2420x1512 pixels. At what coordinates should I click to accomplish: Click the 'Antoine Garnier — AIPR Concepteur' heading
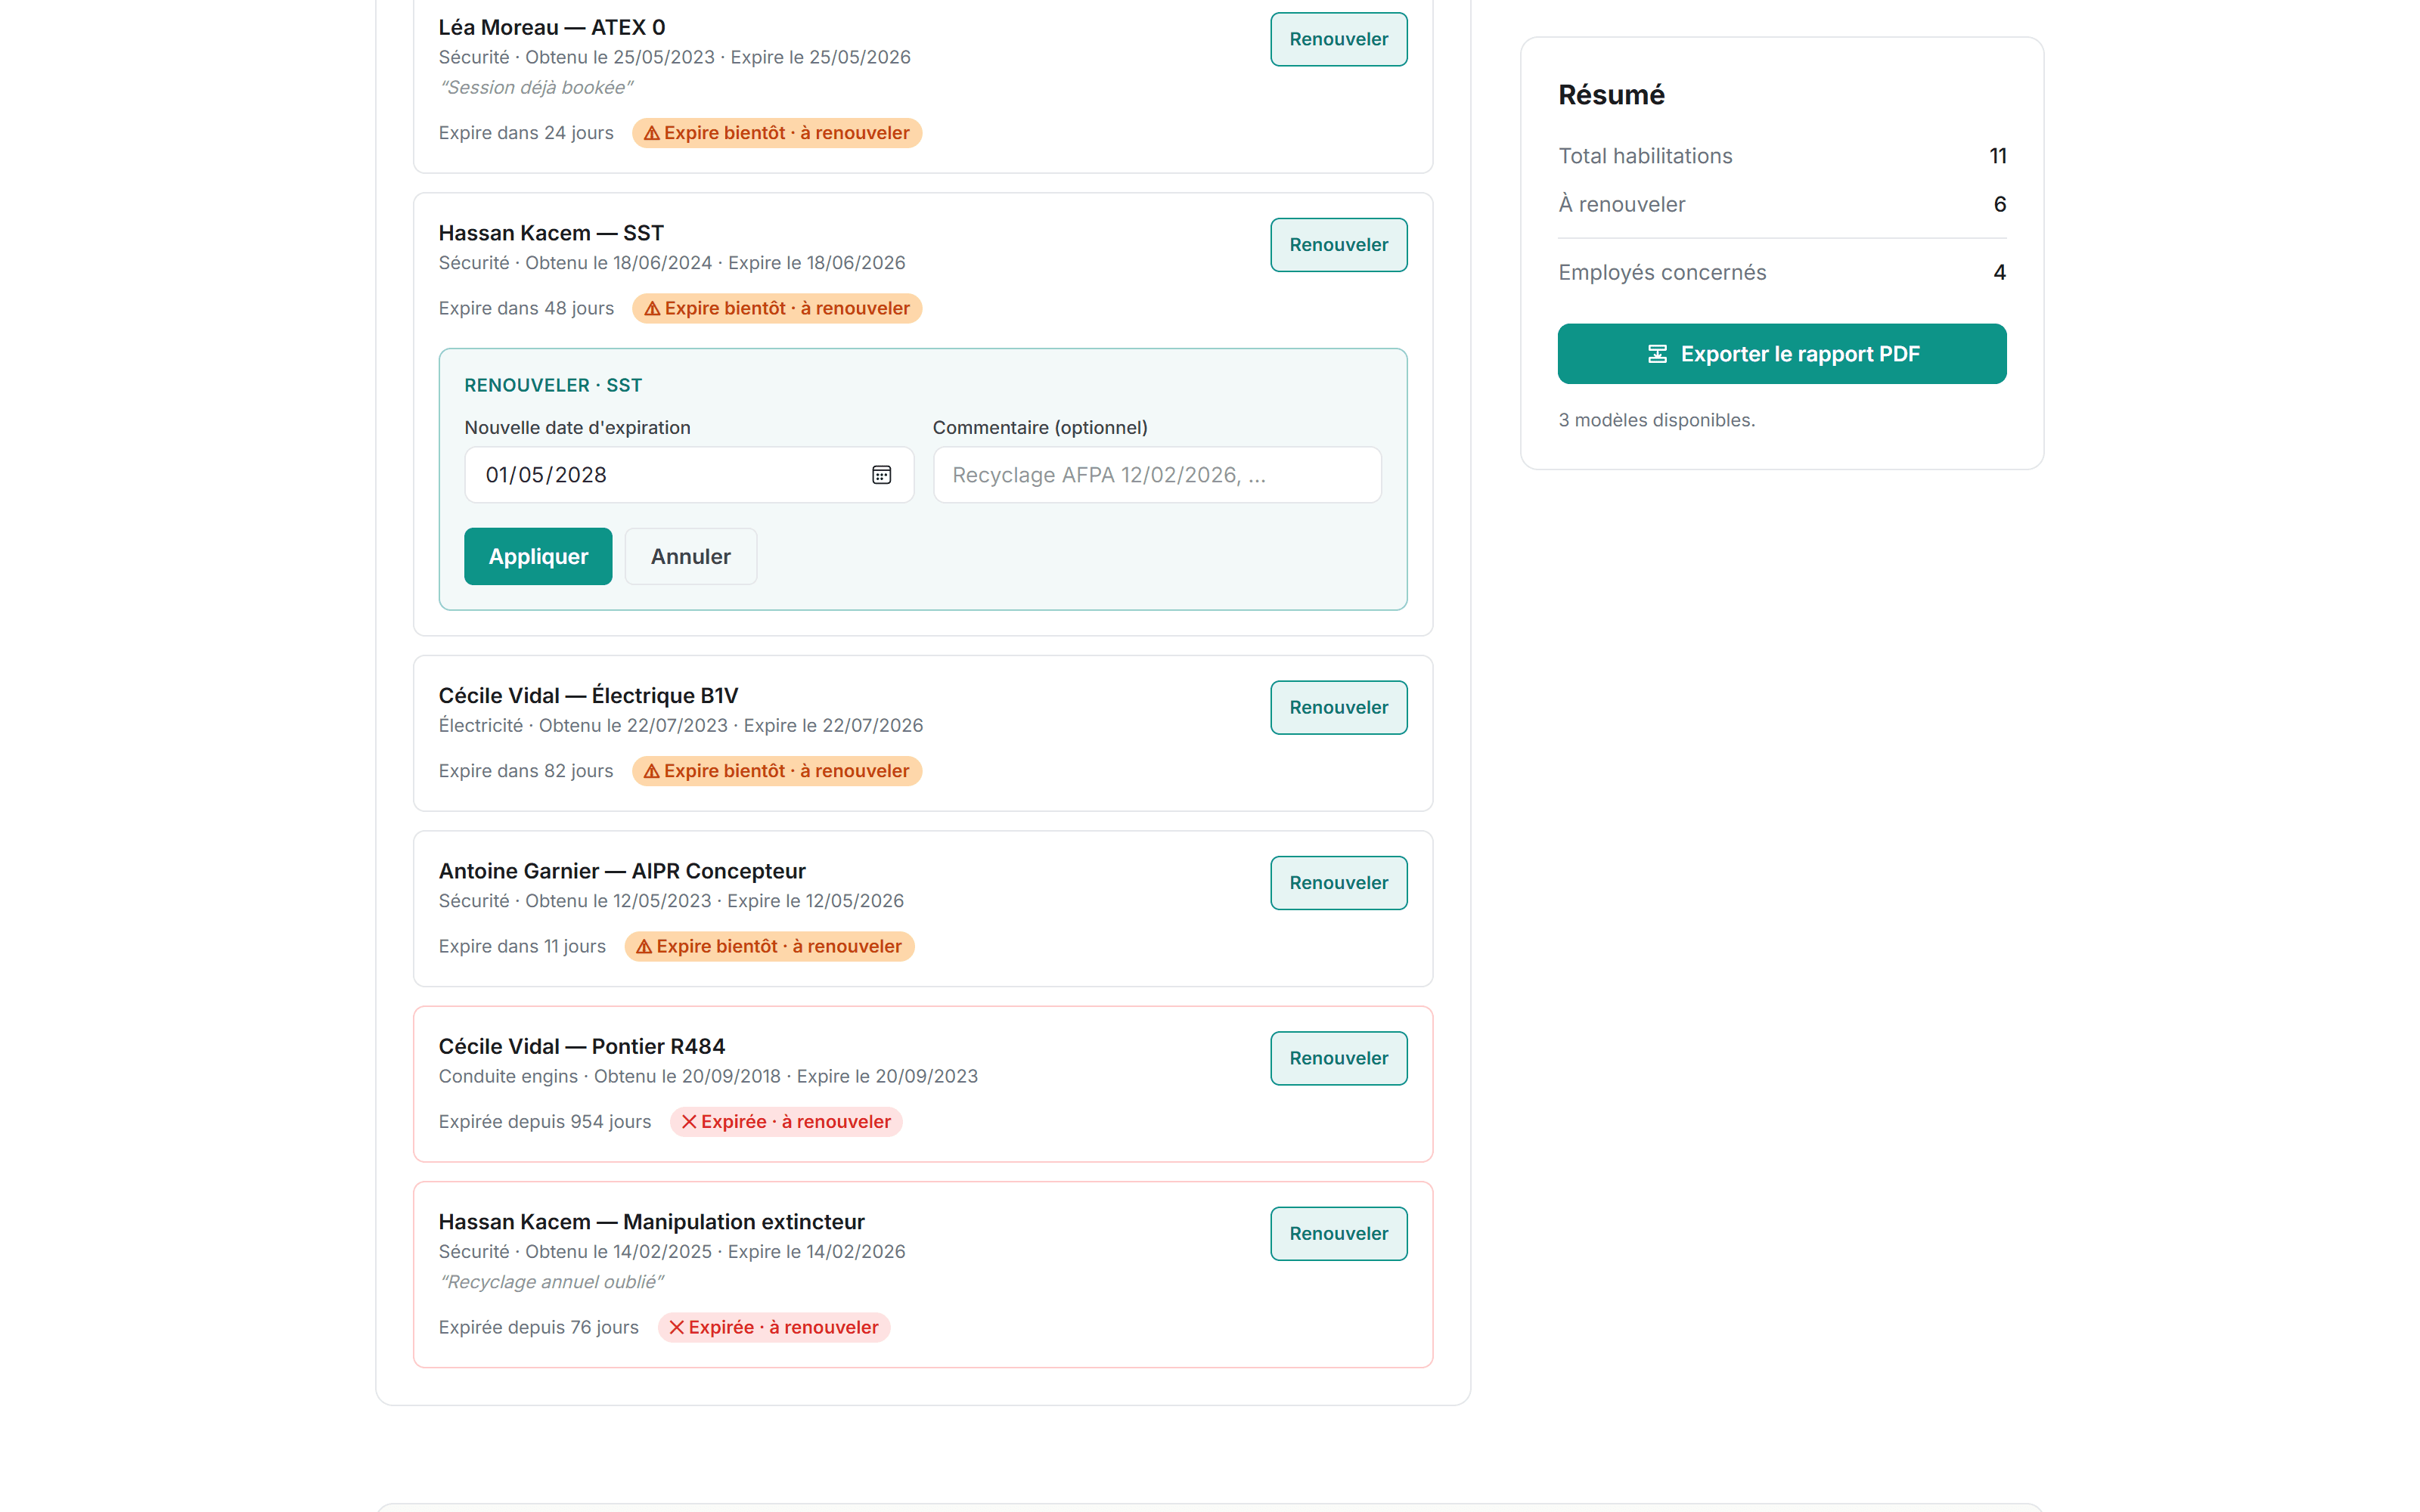click(622, 871)
